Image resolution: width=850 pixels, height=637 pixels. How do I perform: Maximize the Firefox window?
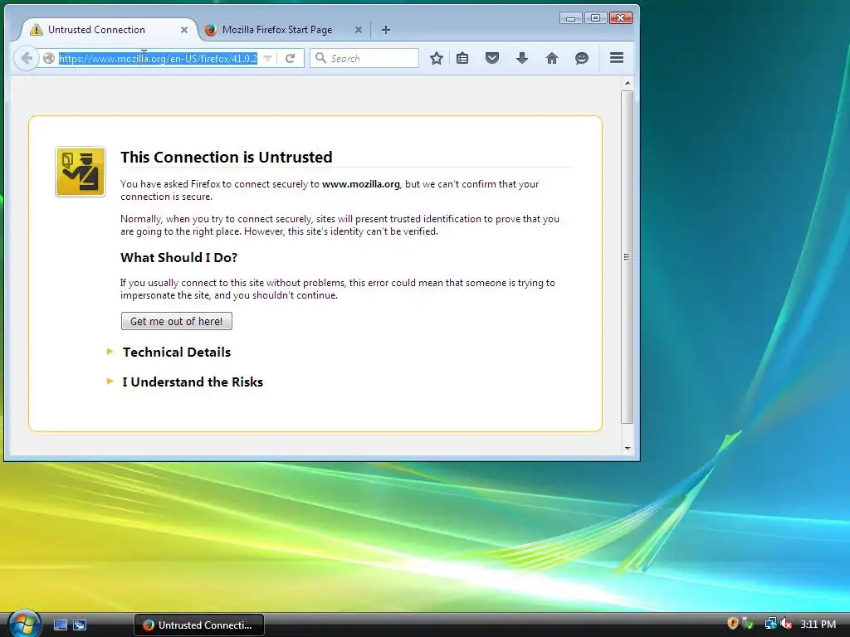click(x=595, y=18)
